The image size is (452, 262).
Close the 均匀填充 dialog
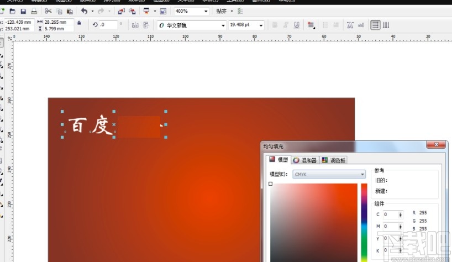coord(436,145)
